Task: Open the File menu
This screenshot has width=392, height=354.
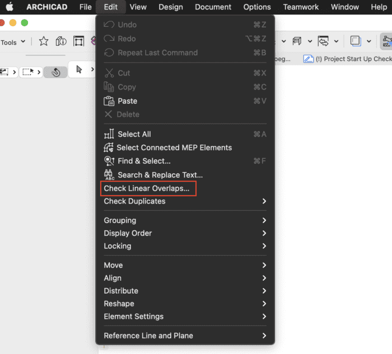Action: tap(86, 7)
